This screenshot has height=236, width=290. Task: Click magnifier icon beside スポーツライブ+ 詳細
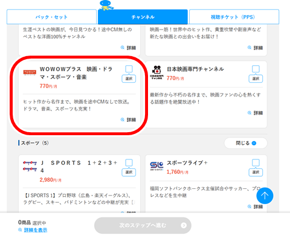(x=250, y=206)
